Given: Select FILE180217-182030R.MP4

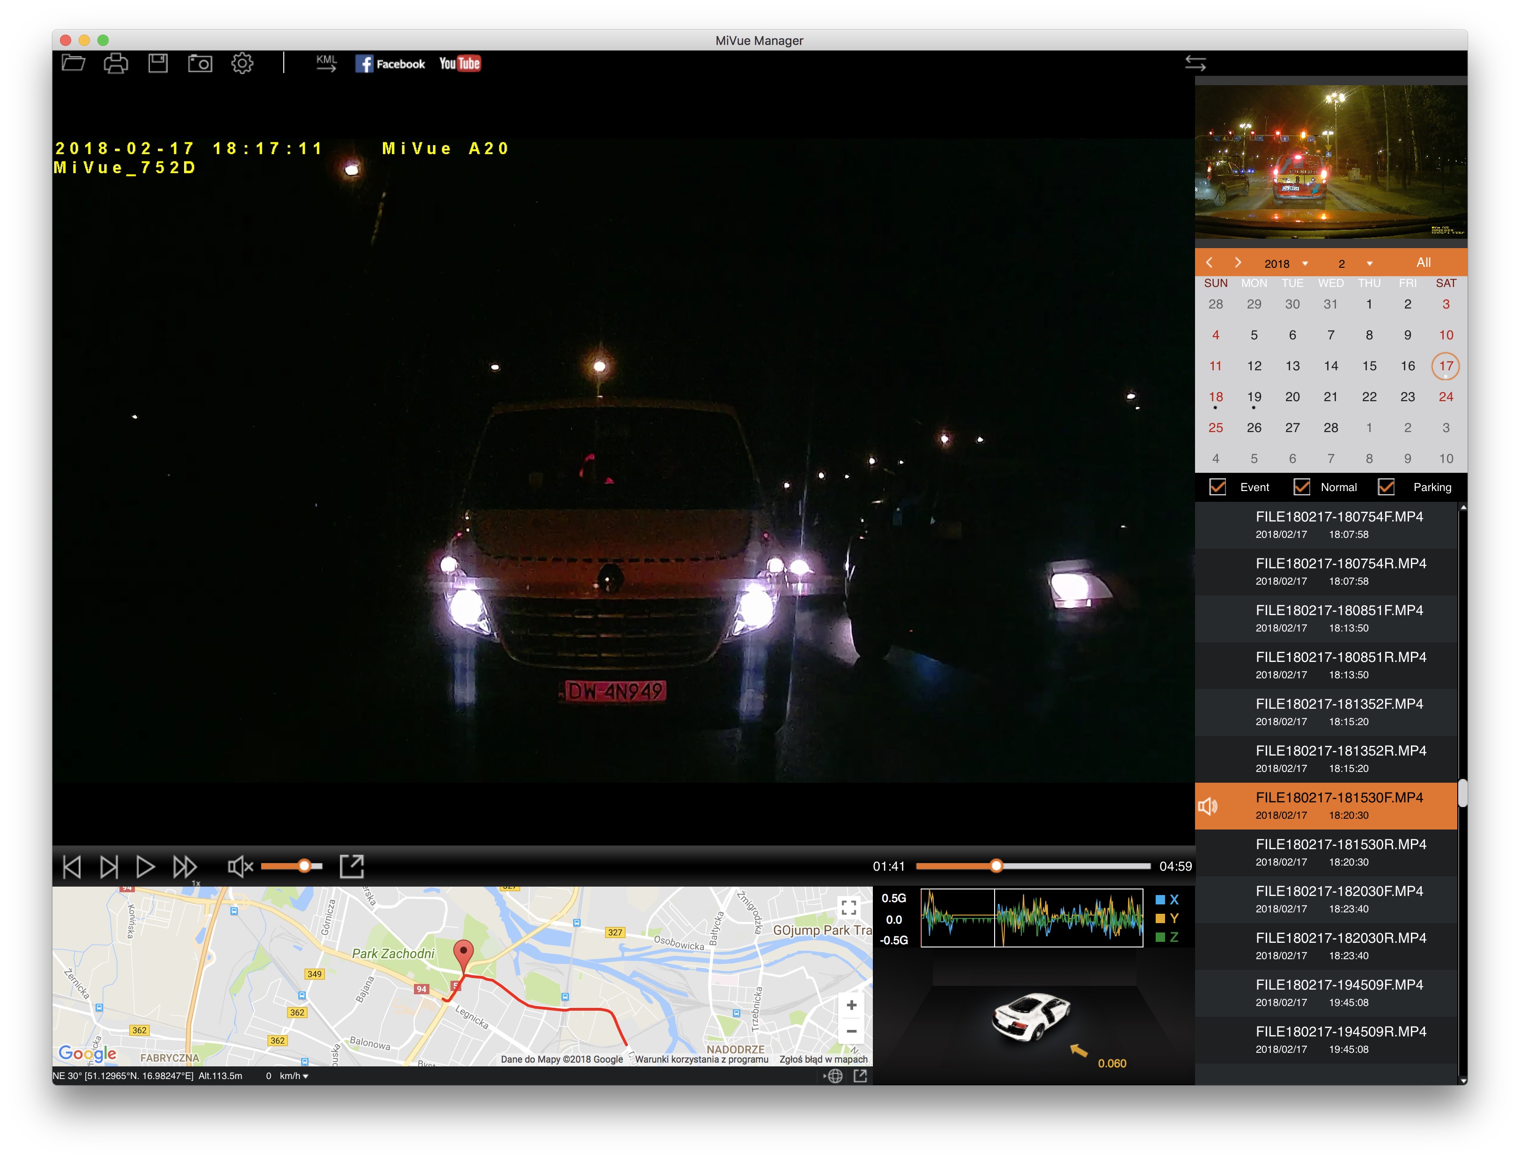Looking at the screenshot, I should click(x=1326, y=947).
